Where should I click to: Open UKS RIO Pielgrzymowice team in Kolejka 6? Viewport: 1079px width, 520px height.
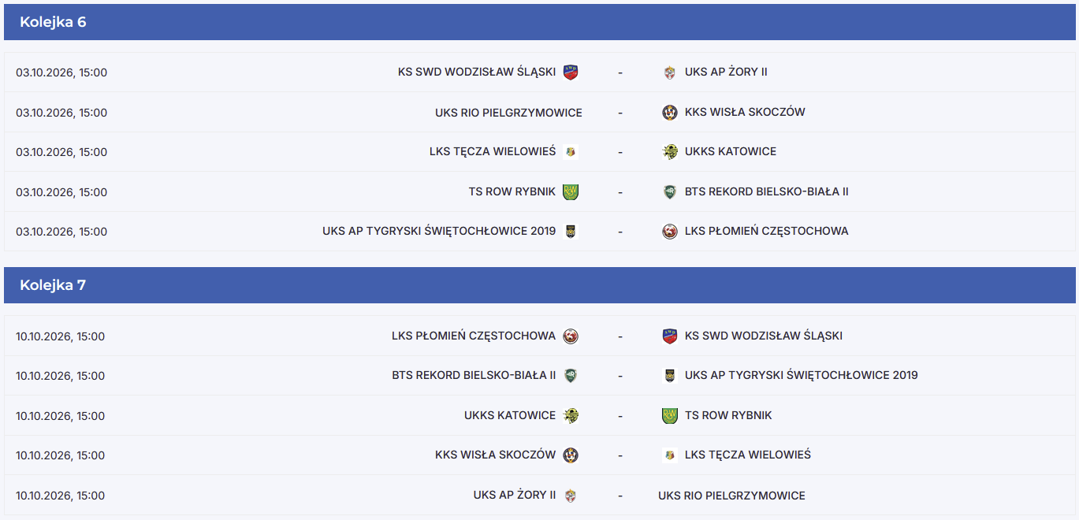click(x=508, y=113)
